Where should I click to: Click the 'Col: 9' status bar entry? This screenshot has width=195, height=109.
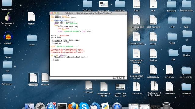click(121, 78)
